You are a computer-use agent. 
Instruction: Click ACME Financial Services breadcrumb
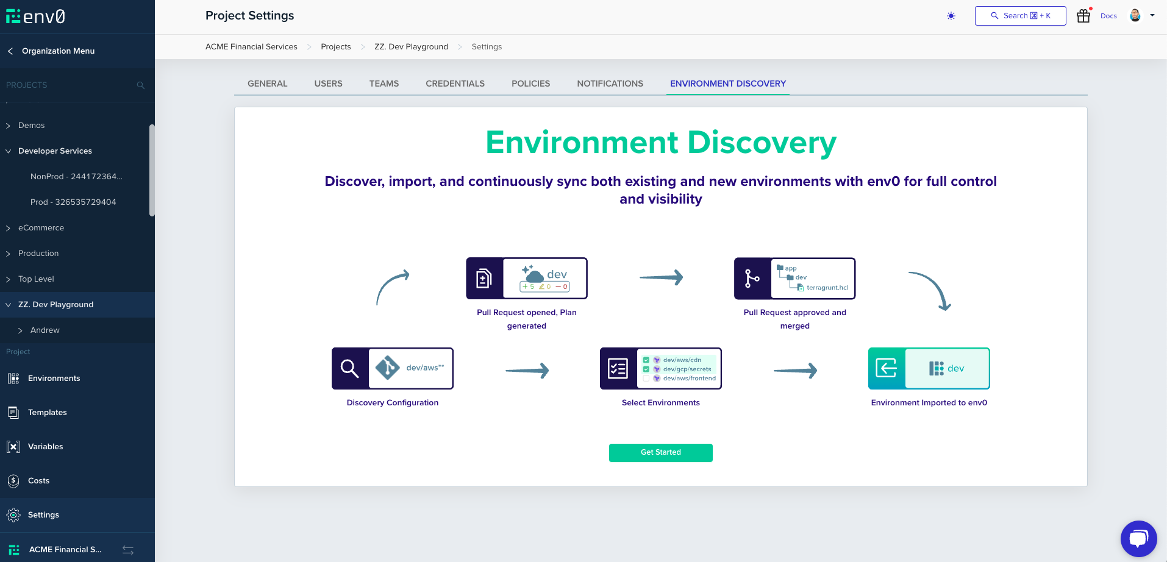[251, 47]
